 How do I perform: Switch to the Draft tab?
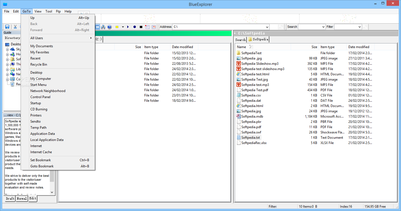[10, 198]
